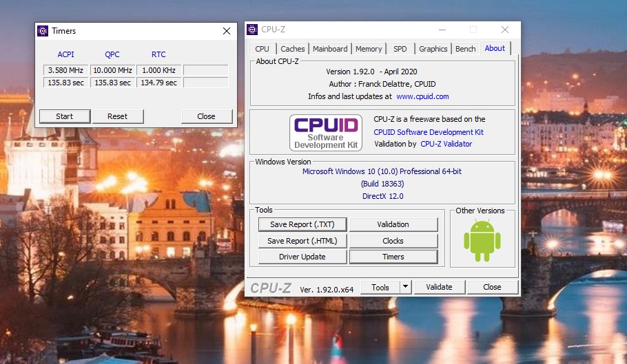Click the Validation button

pyautogui.click(x=393, y=224)
